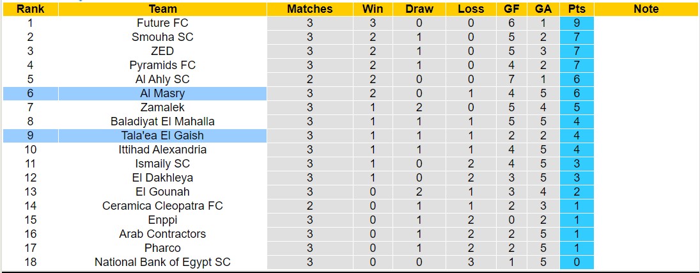Viewport: 700px width, 273px height.
Task: Click the Win column header
Action: (373, 9)
